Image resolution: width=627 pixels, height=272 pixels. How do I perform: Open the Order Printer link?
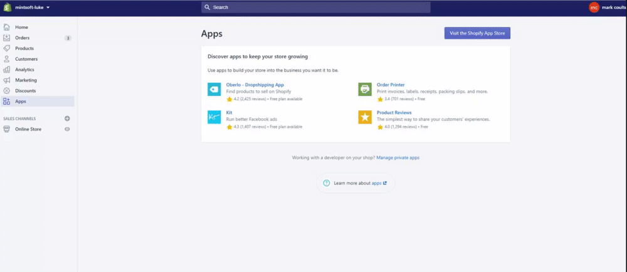(x=391, y=85)
